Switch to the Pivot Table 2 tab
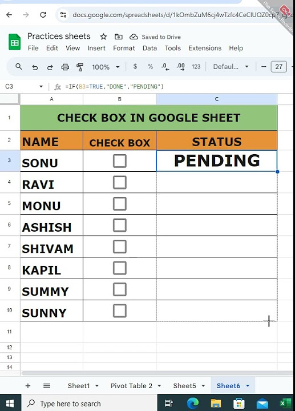Viewport: 295px width, 411px height. pyautogui.click(x=131, y=386)
